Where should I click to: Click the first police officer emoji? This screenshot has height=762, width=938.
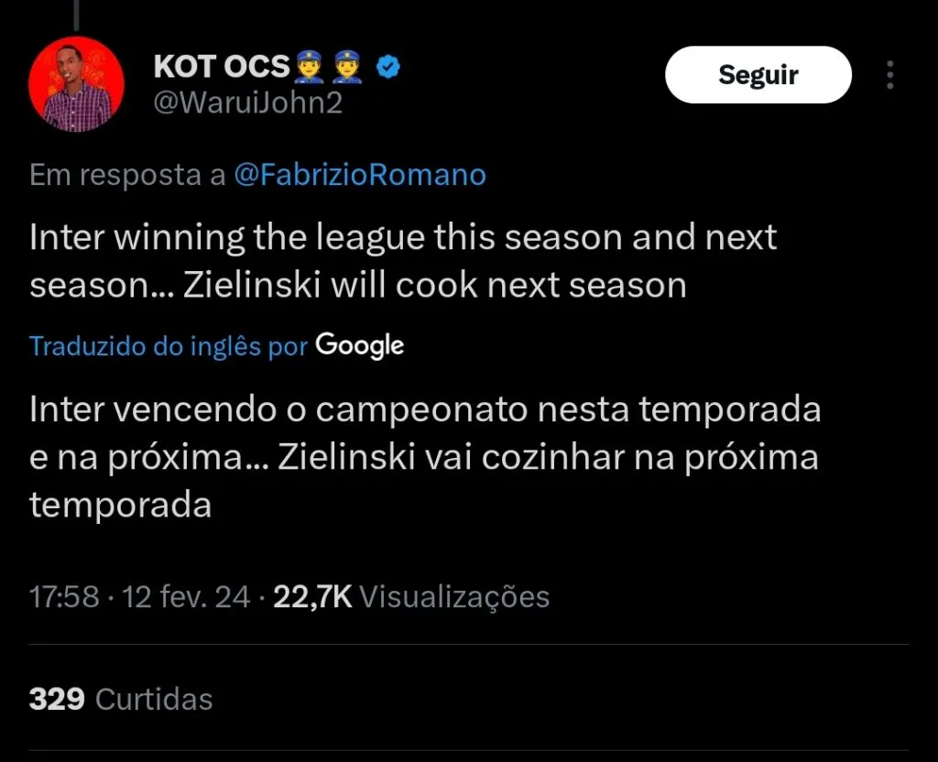point(308,67)
